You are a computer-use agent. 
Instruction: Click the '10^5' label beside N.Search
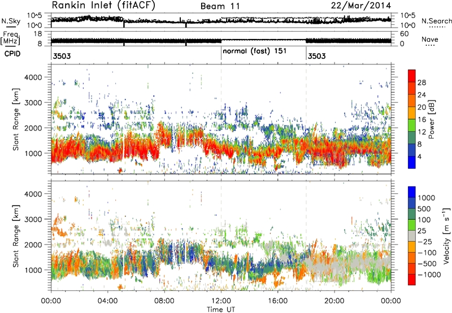(x=407, y=16)
